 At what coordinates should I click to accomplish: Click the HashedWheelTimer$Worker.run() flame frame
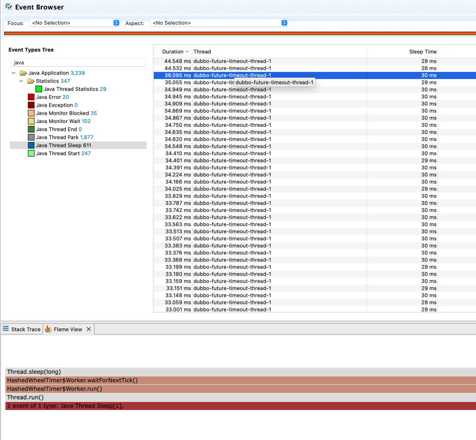[x=241, y=389]
